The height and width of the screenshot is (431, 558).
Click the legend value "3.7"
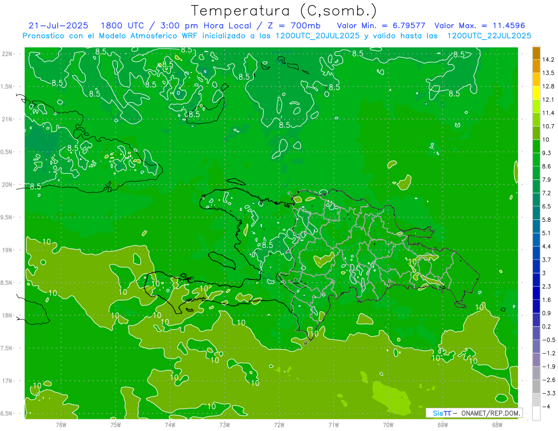coord(547,259)
